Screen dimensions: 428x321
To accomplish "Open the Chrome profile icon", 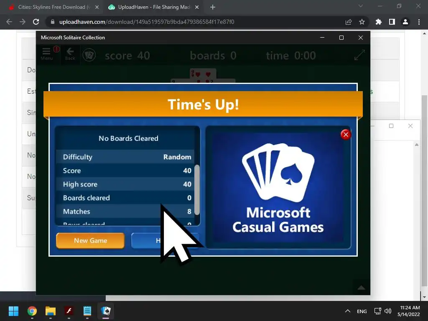I will coord(405,22).
